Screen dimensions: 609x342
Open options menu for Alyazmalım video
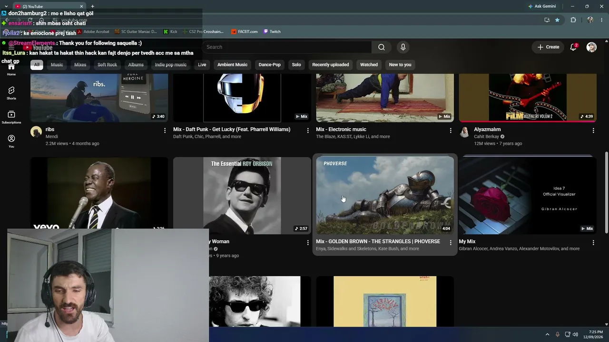pos(593,130)
